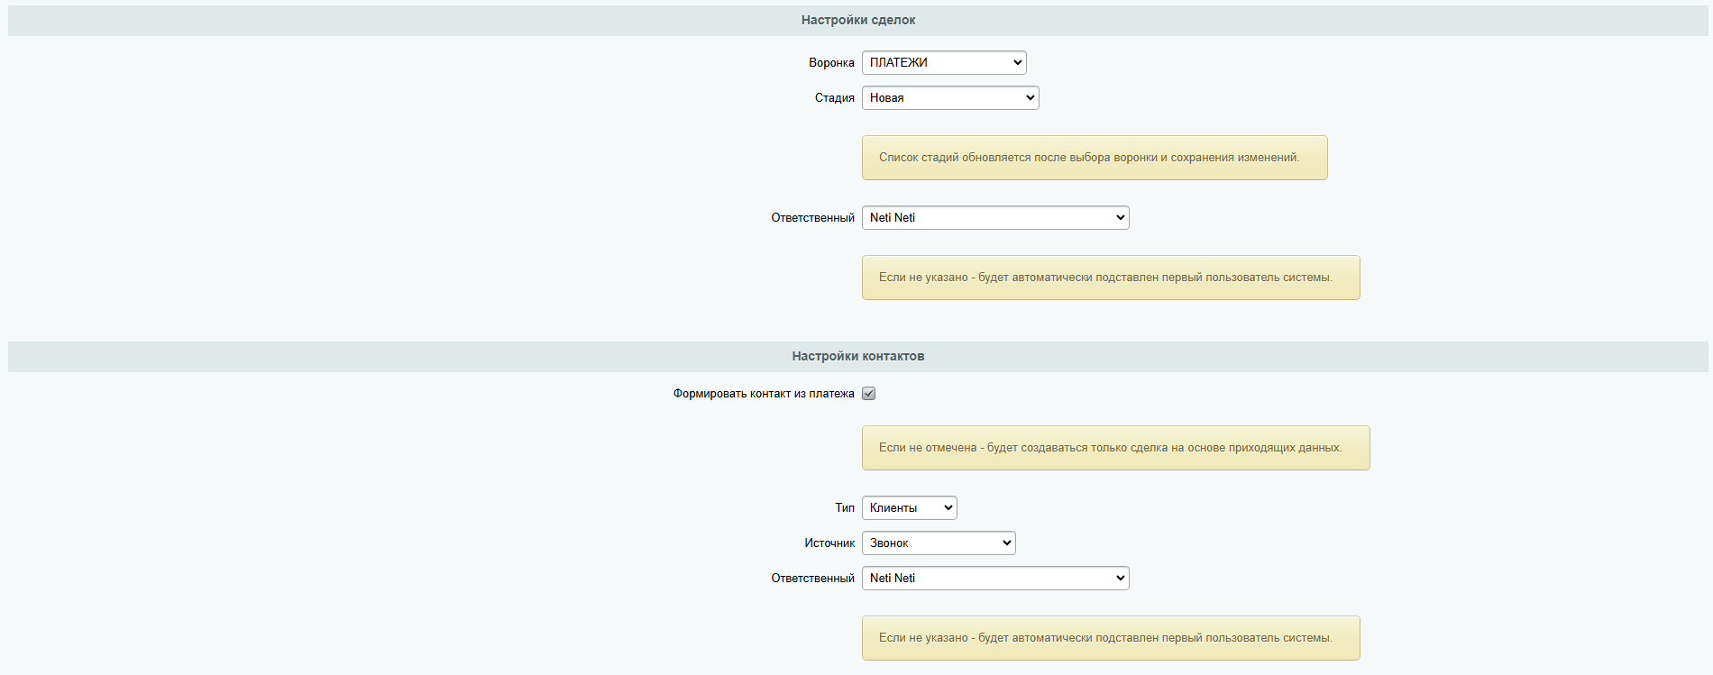Expand the Источник dropdown set to Звонок
Viewport: 1713px width, 675px height.
[x=938, y=543]
